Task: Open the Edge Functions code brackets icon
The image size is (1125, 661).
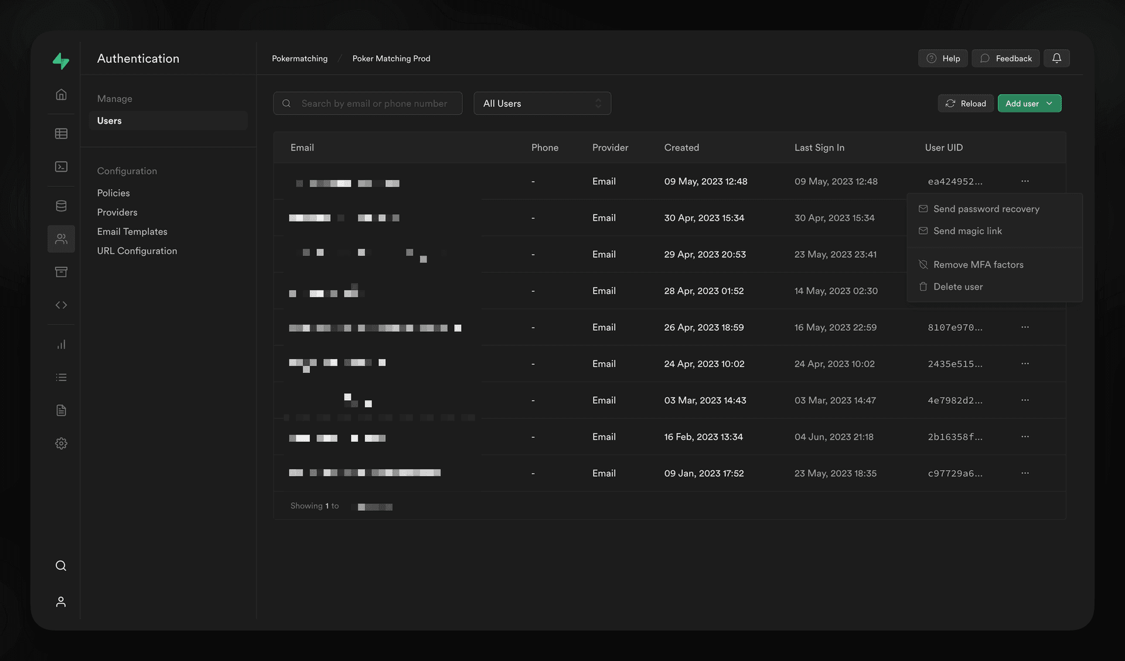Action: click(61, 305)
